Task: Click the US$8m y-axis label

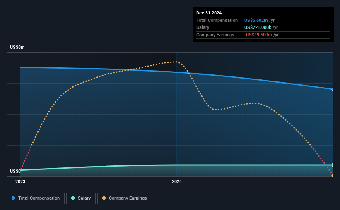Action: [17, 47]
